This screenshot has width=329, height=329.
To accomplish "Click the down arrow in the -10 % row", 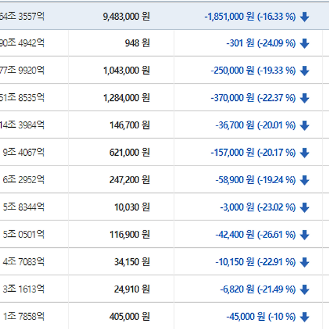I will click(305, 317).
